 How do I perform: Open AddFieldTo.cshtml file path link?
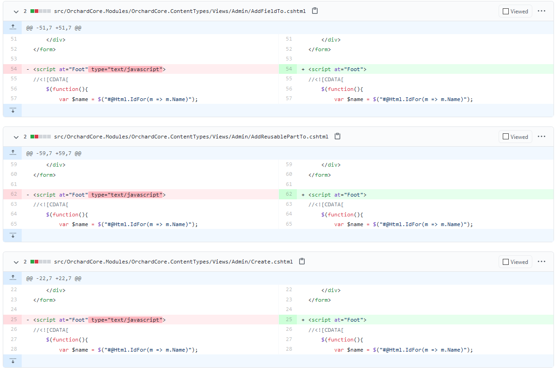(180, 11)
